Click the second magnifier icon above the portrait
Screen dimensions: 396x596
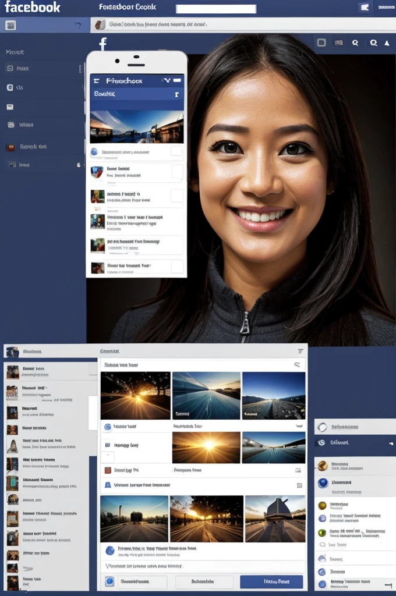pos(373,43)
